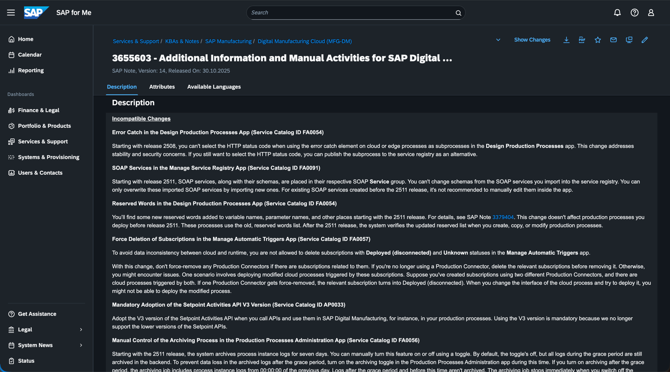Click the note title 3655603
This screenshot has height=372, width=670.
(x=282, y=58)
